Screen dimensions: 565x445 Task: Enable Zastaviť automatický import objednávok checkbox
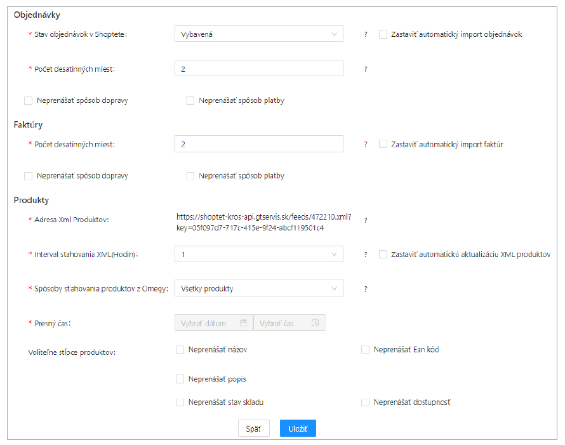[x=383, y=34]
